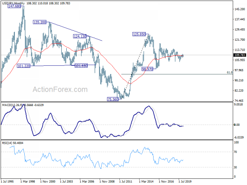Click the 124.130 peak label
Viewport: 247px width, 185px height.
point(80,36)
